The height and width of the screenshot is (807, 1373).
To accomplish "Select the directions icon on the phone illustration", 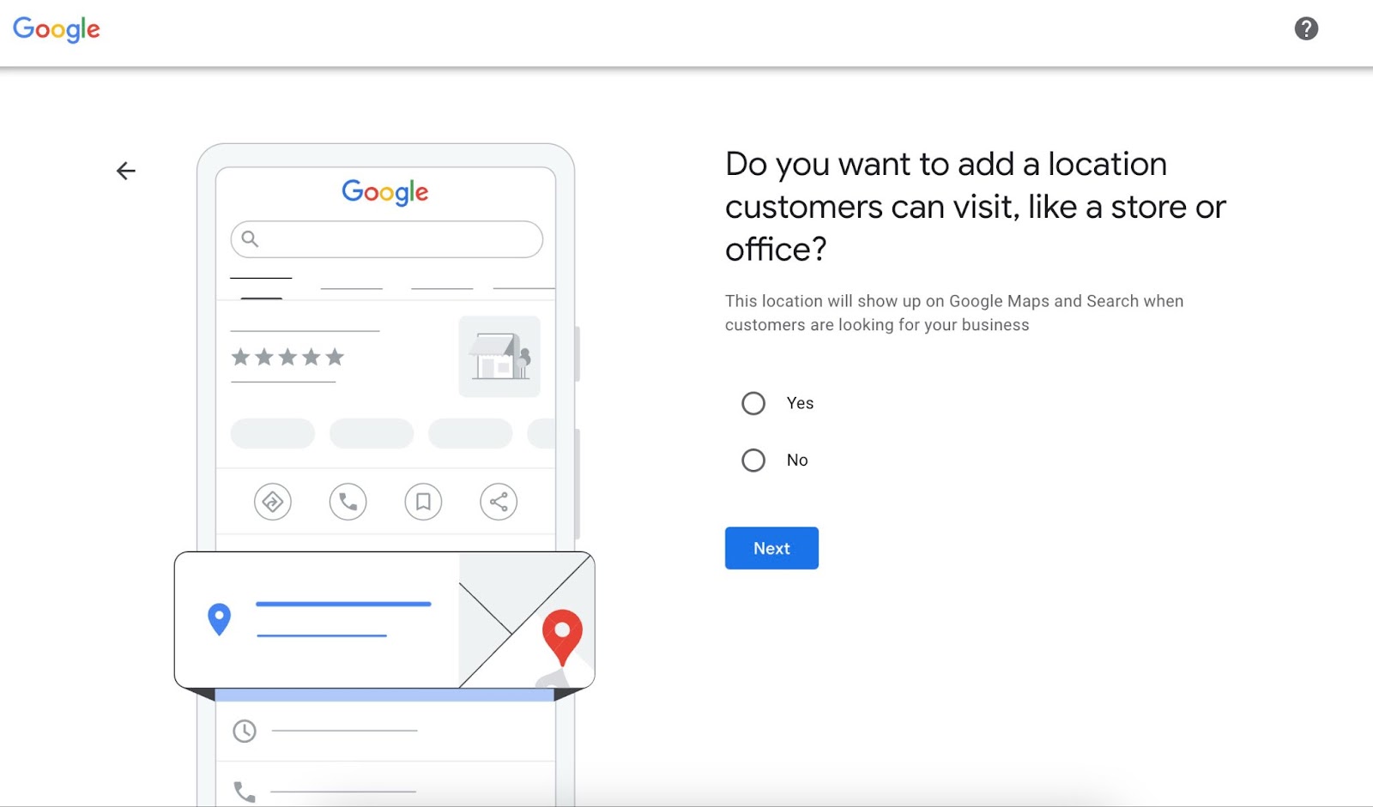I will tap(272, 502).
